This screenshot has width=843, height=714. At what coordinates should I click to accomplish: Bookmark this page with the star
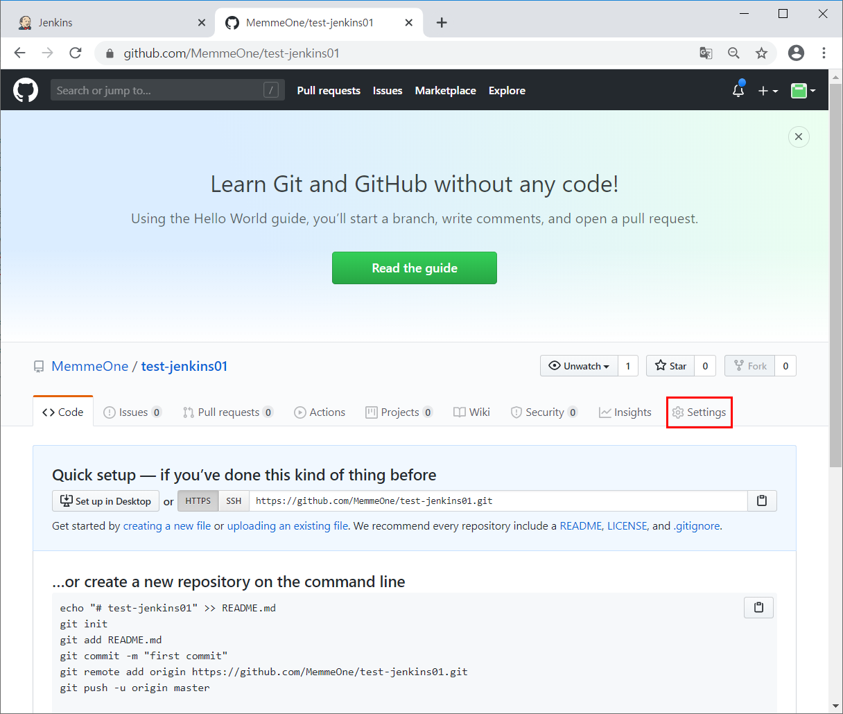761,53
